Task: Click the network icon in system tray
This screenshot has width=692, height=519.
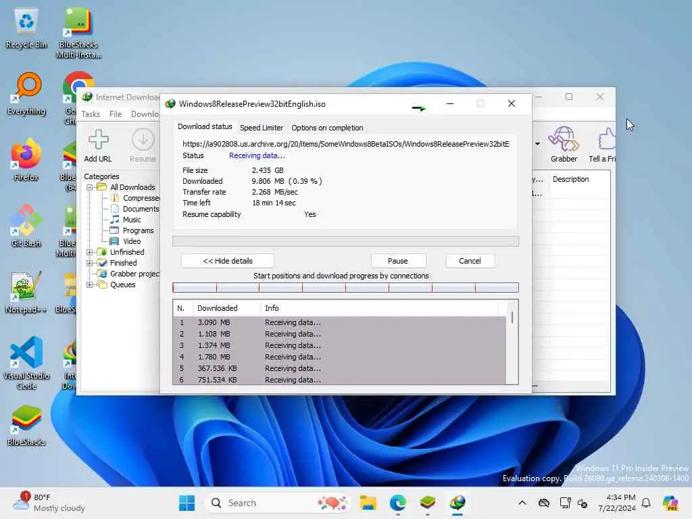Action: pos(565,503)
